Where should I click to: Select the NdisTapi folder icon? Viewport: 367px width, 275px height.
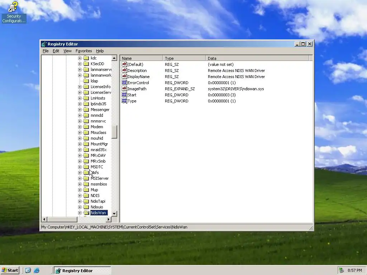tap(86, 201)
